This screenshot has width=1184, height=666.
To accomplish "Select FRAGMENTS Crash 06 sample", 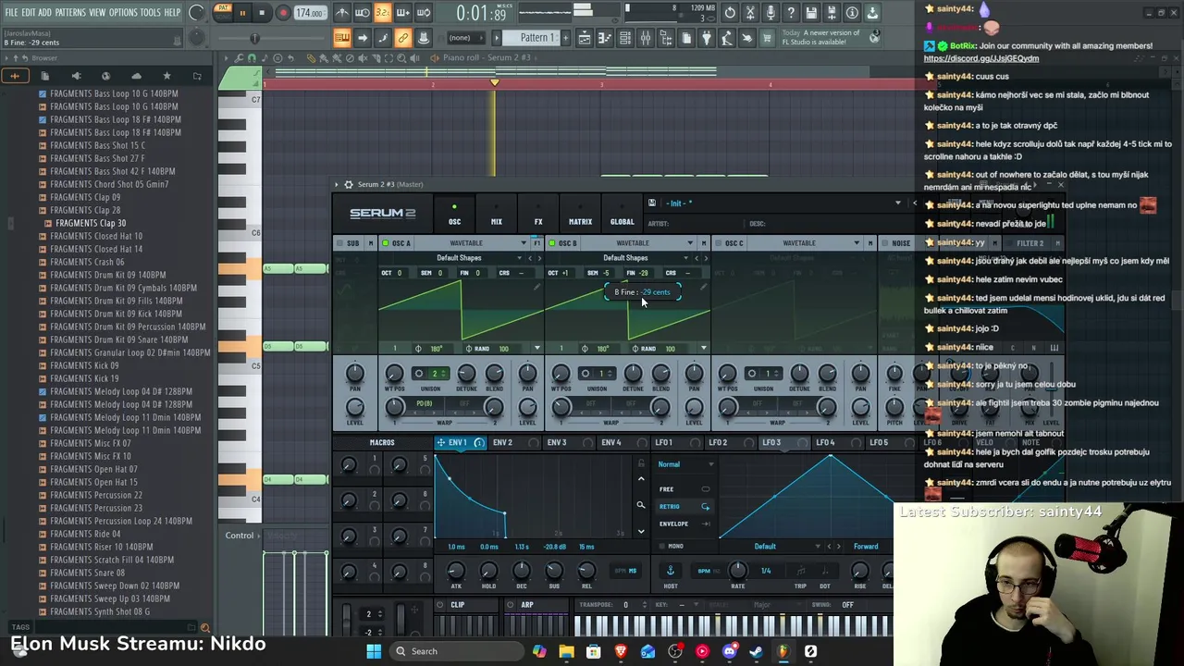I will pyautogui.click(x=86, y=262).
